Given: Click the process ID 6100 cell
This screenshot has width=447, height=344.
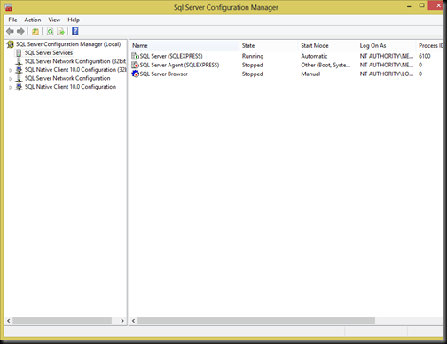Looking at the screenshot, I should (425, 56).
